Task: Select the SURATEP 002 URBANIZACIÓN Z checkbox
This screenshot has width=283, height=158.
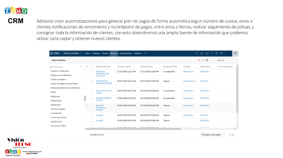Action: pos(92,81)
